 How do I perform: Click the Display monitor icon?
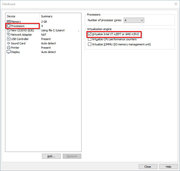pyautogui.click(x=9, y=52)
